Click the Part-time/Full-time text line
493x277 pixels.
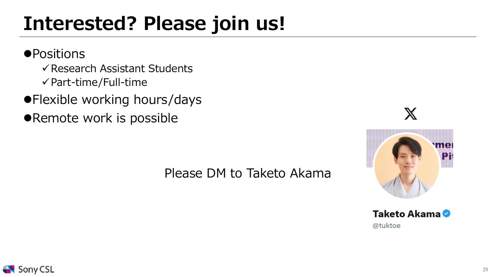pos(99,82)
